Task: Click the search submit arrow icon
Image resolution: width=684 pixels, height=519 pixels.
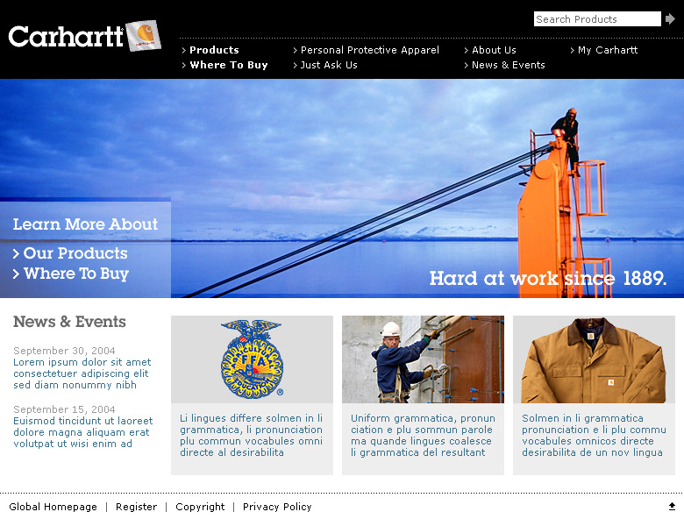Action: click(670, 18)
